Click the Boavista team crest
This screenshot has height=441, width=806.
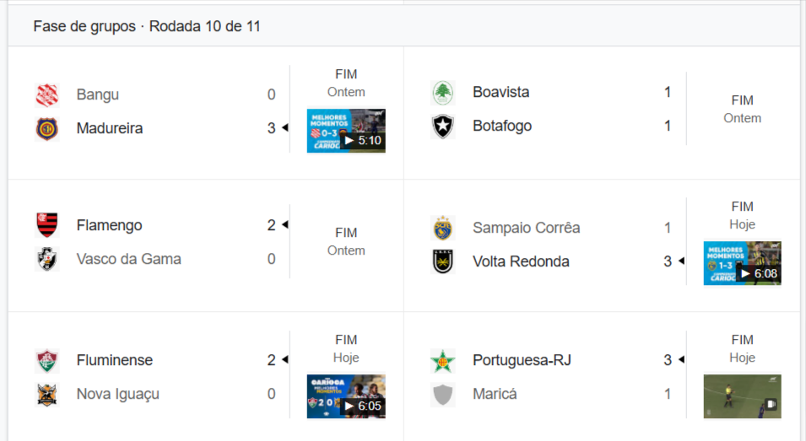pos(442,92)
